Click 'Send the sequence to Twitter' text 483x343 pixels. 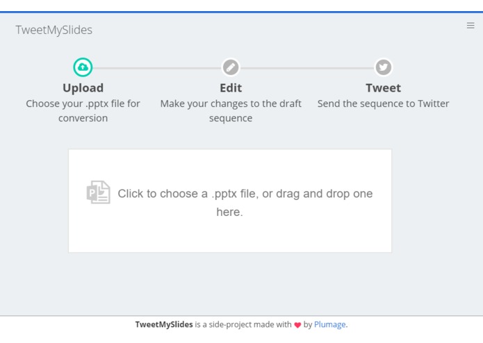(x=383, y=103)
